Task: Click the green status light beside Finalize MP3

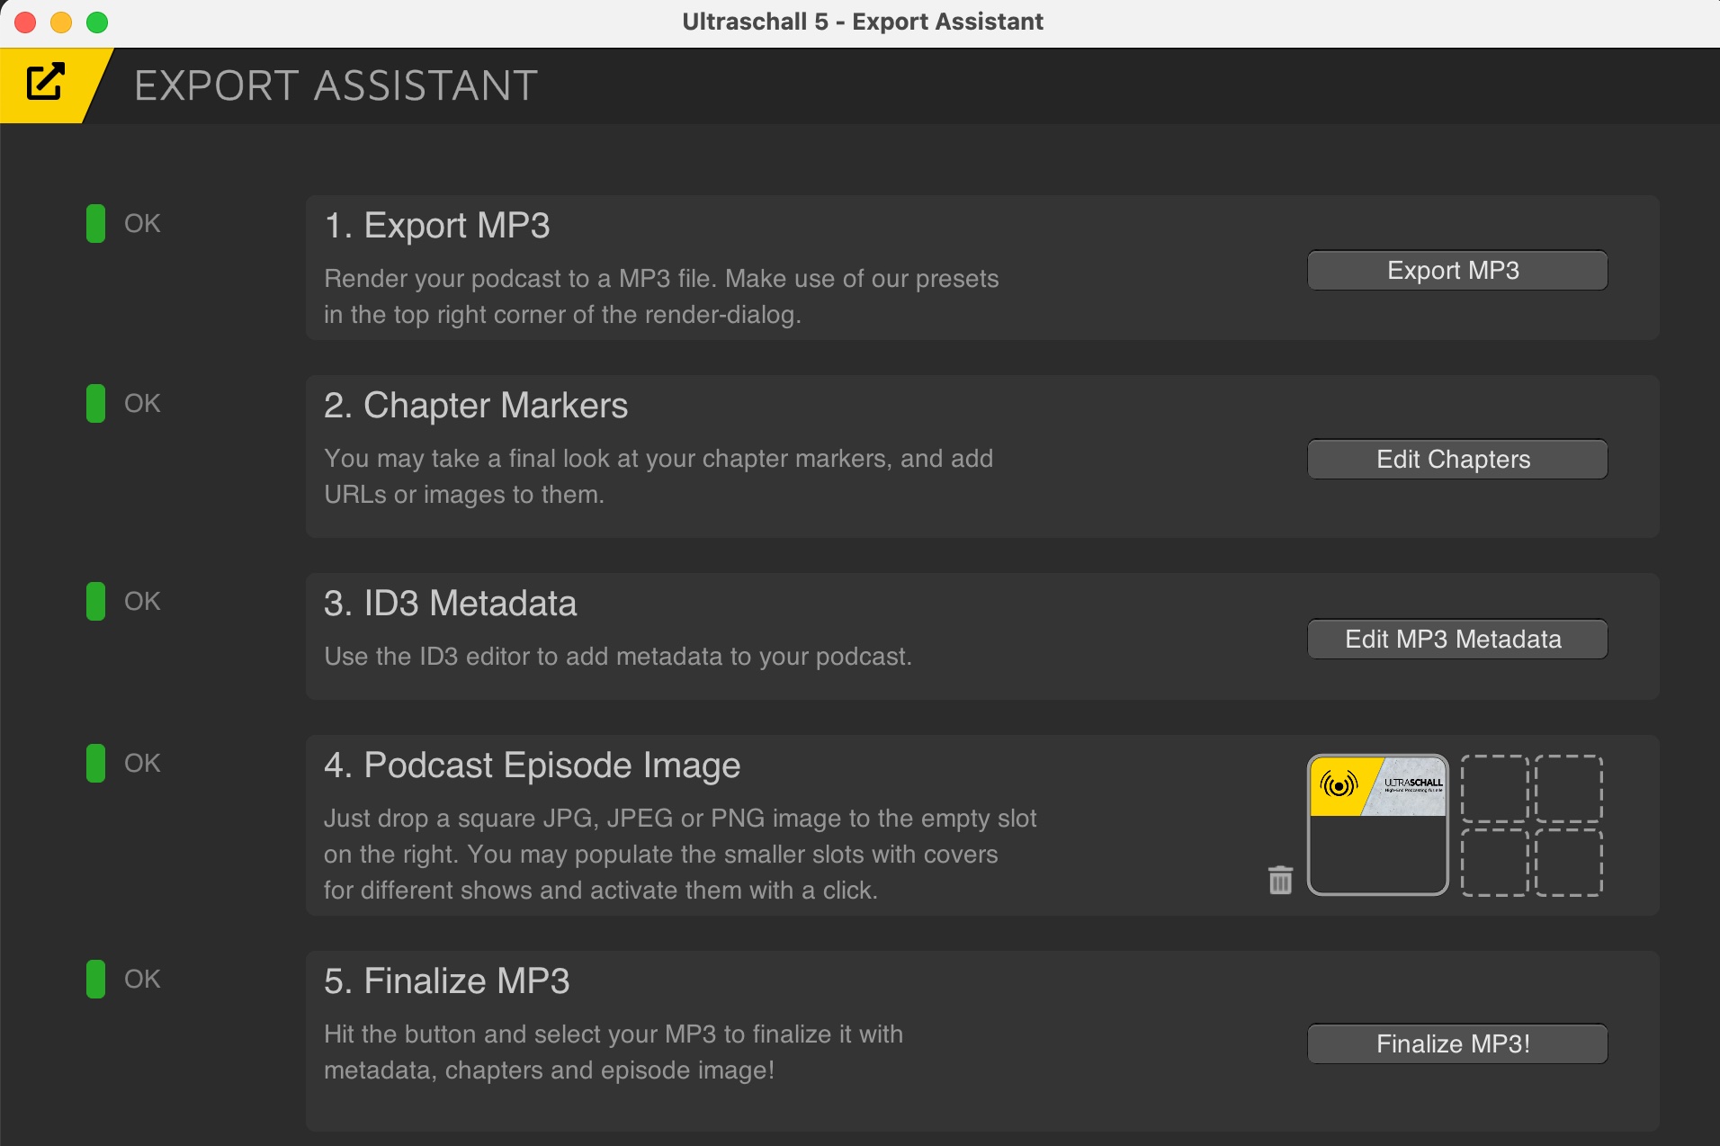Action: coord(95,979)
